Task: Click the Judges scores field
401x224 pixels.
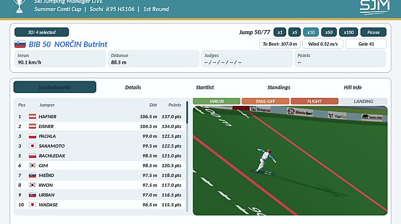Action: pyautogui.click(x=246, y=59)
